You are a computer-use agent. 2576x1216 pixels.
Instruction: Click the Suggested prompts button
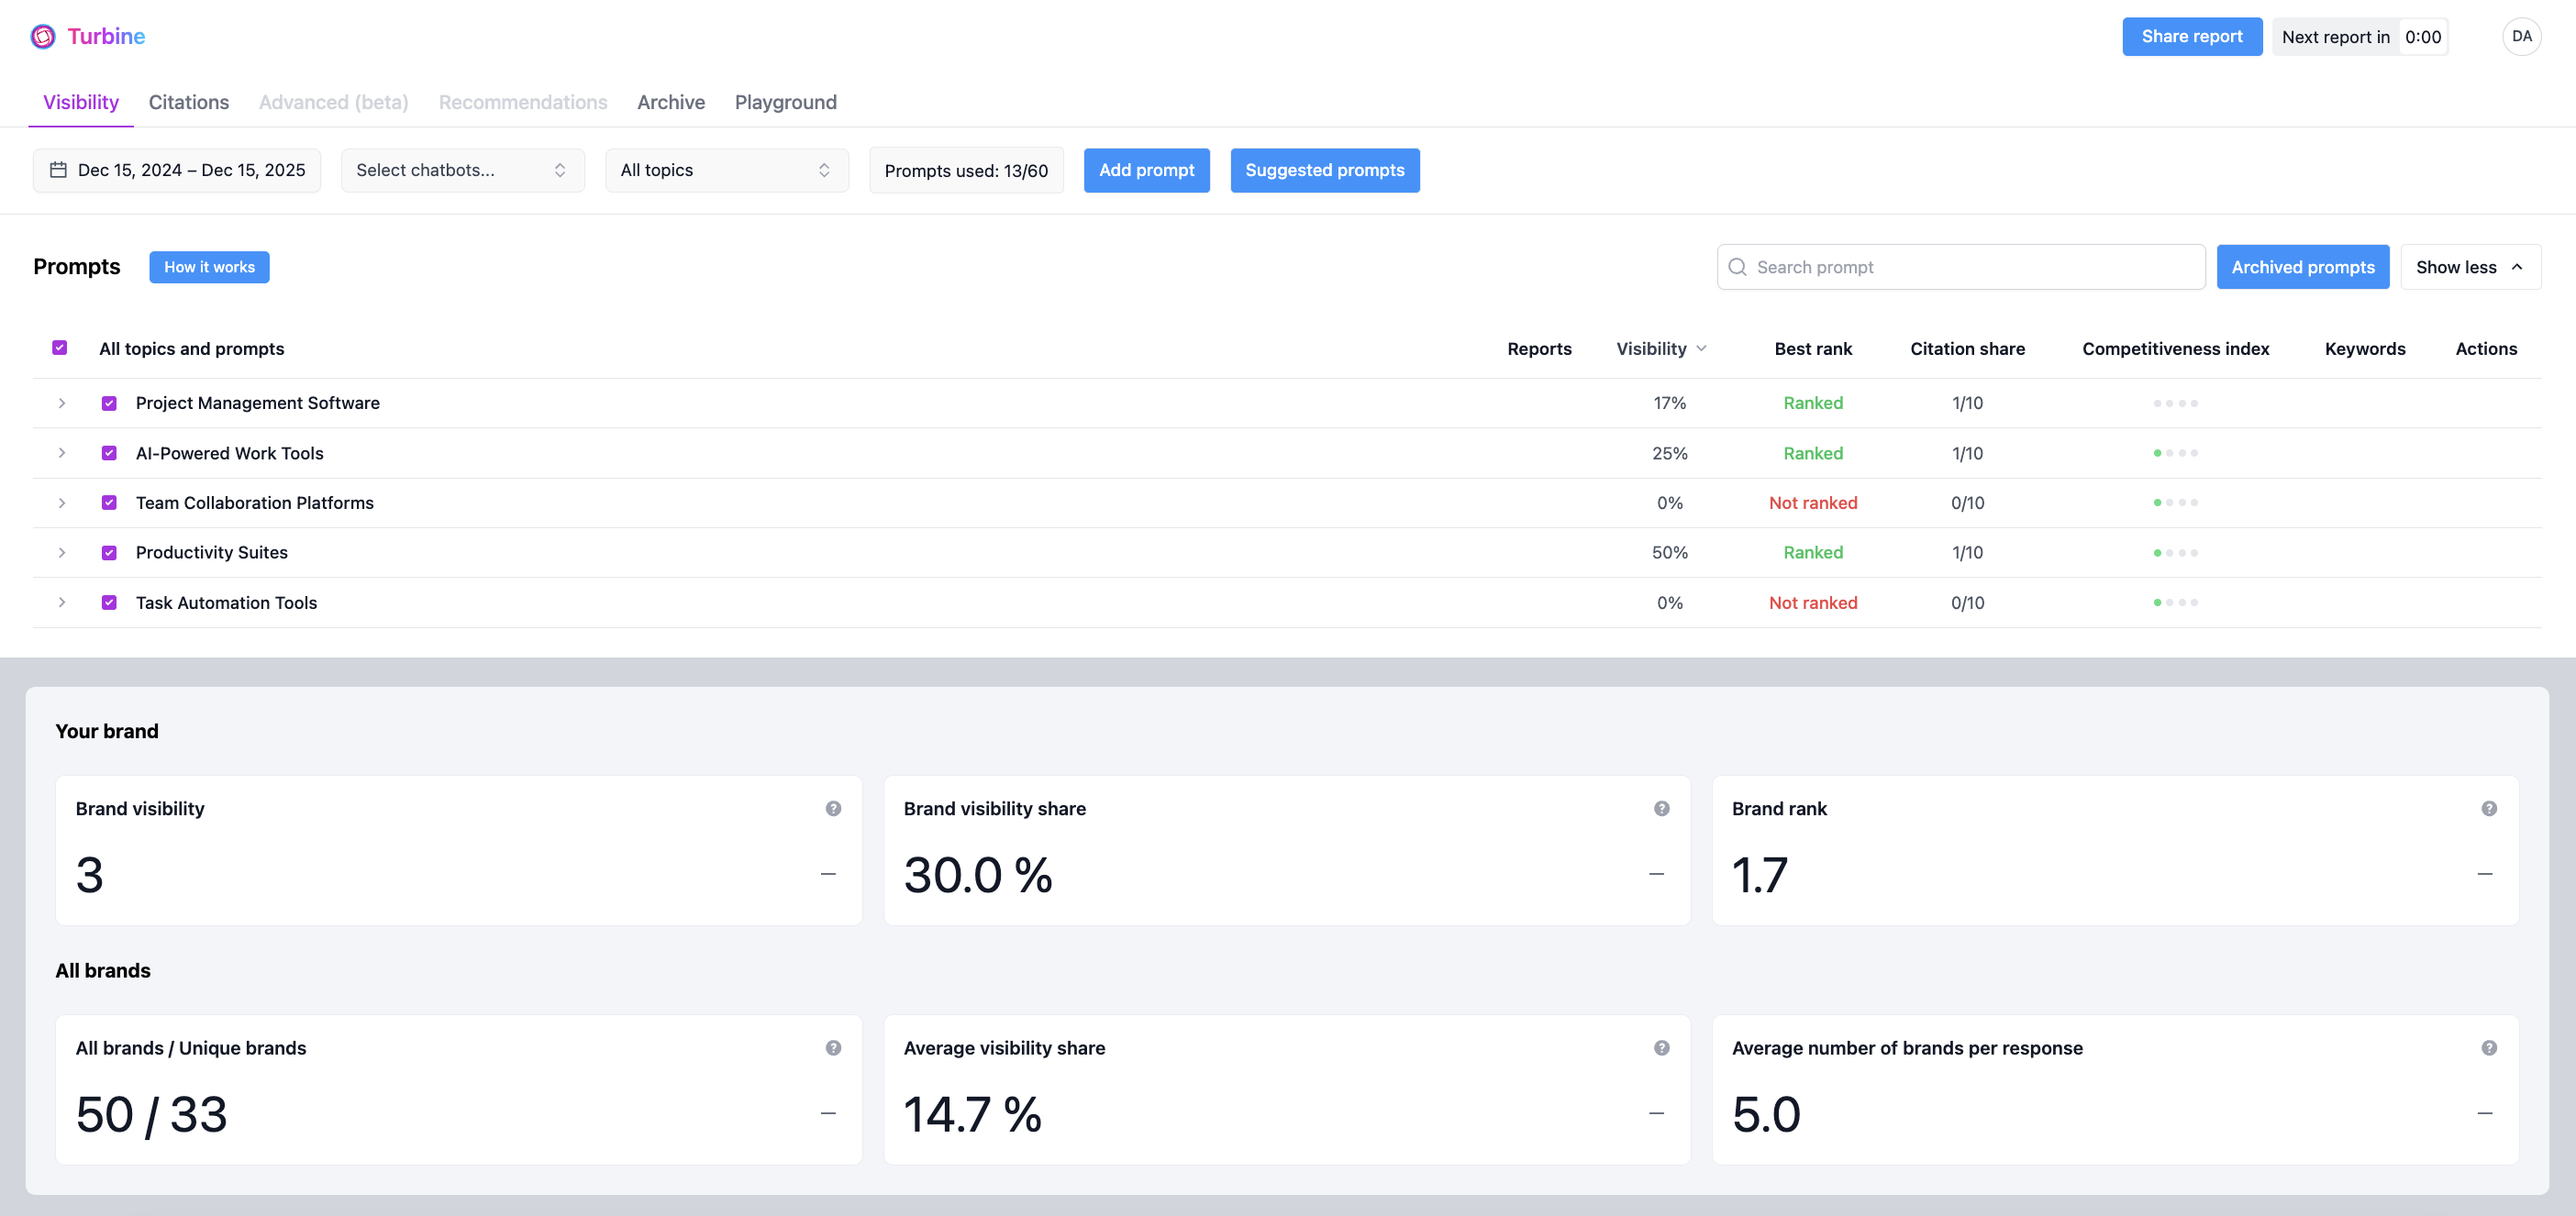coord(1324,170)
